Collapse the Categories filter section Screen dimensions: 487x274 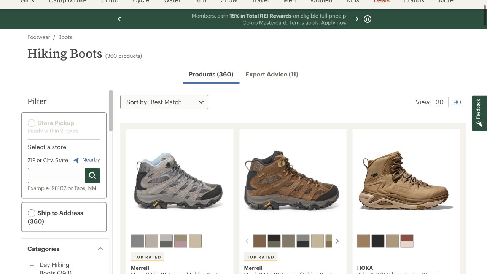pos(100,249)
